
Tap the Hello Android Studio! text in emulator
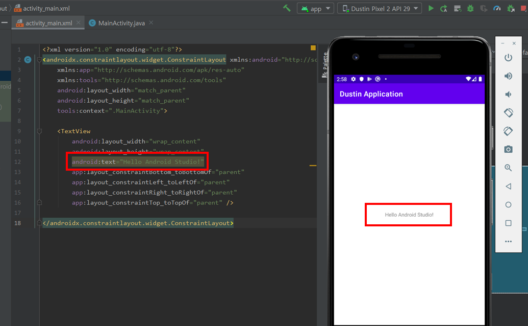pos(409,215)
